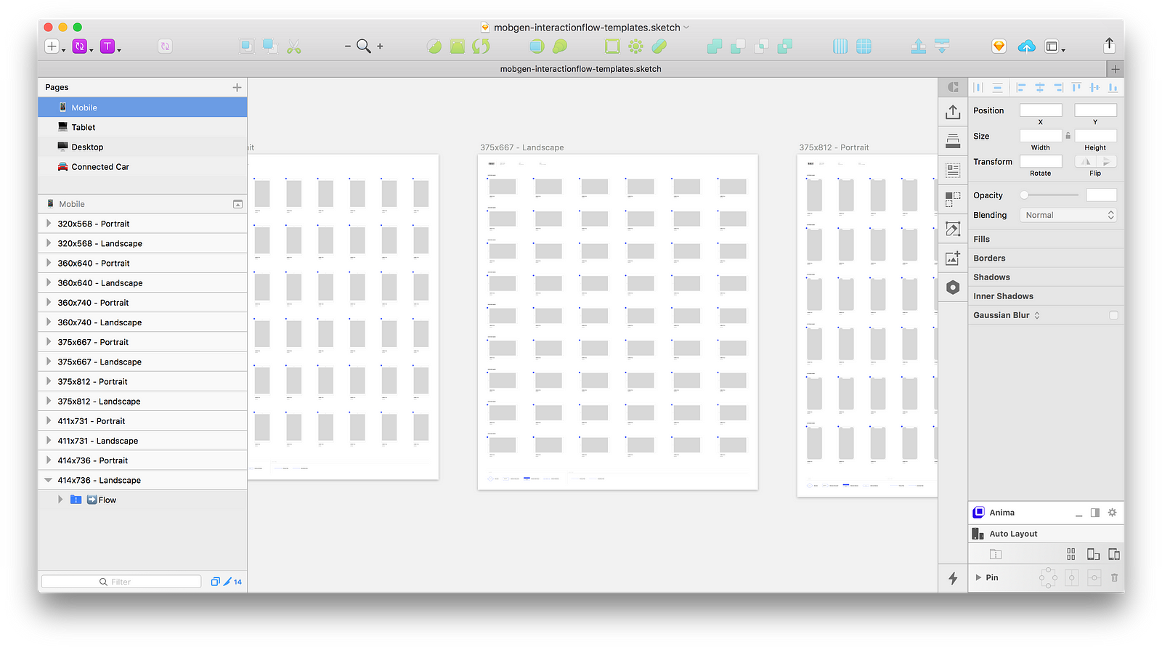The image size is (1162, 647).
Task: Zoom in with the plus magnifier button
Action: (x=380, y=46)
